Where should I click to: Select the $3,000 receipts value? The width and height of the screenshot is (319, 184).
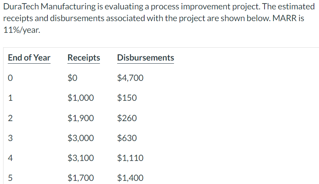point(81,138)
